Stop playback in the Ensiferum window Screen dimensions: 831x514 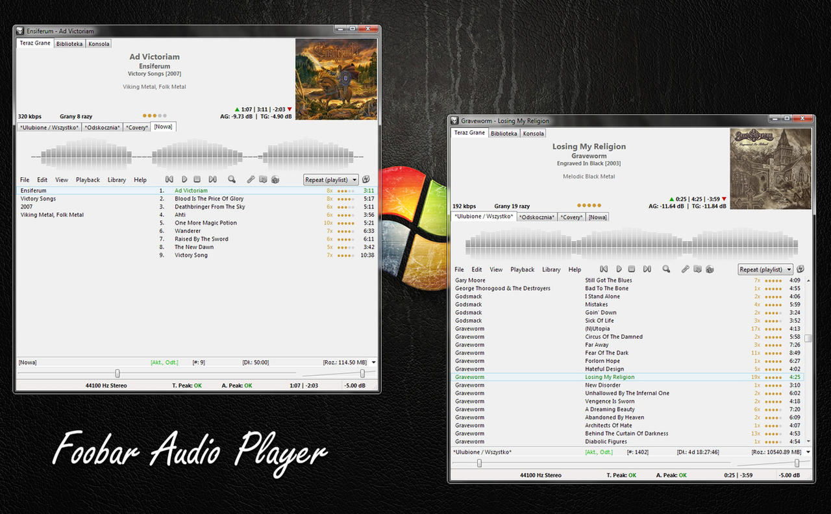click(x=197, y=180)
